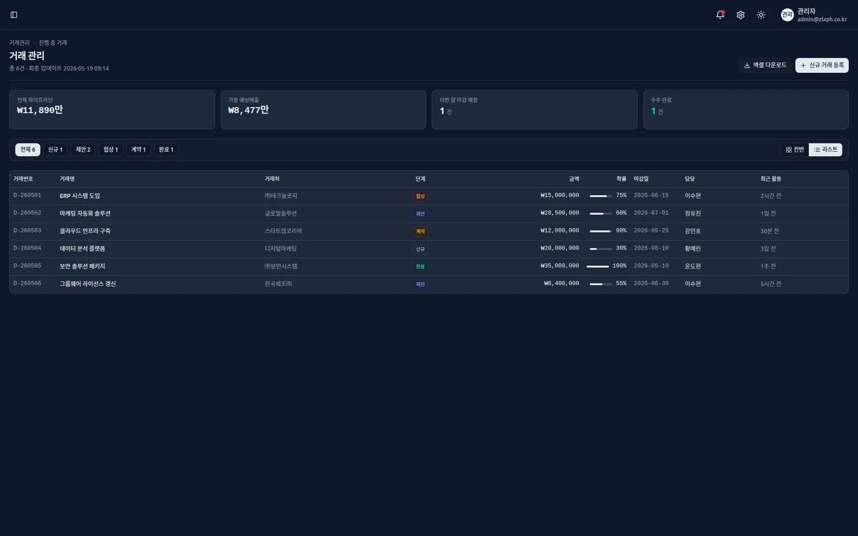
Task: Click the 신규 stage badge
Action: click(420, 249)
